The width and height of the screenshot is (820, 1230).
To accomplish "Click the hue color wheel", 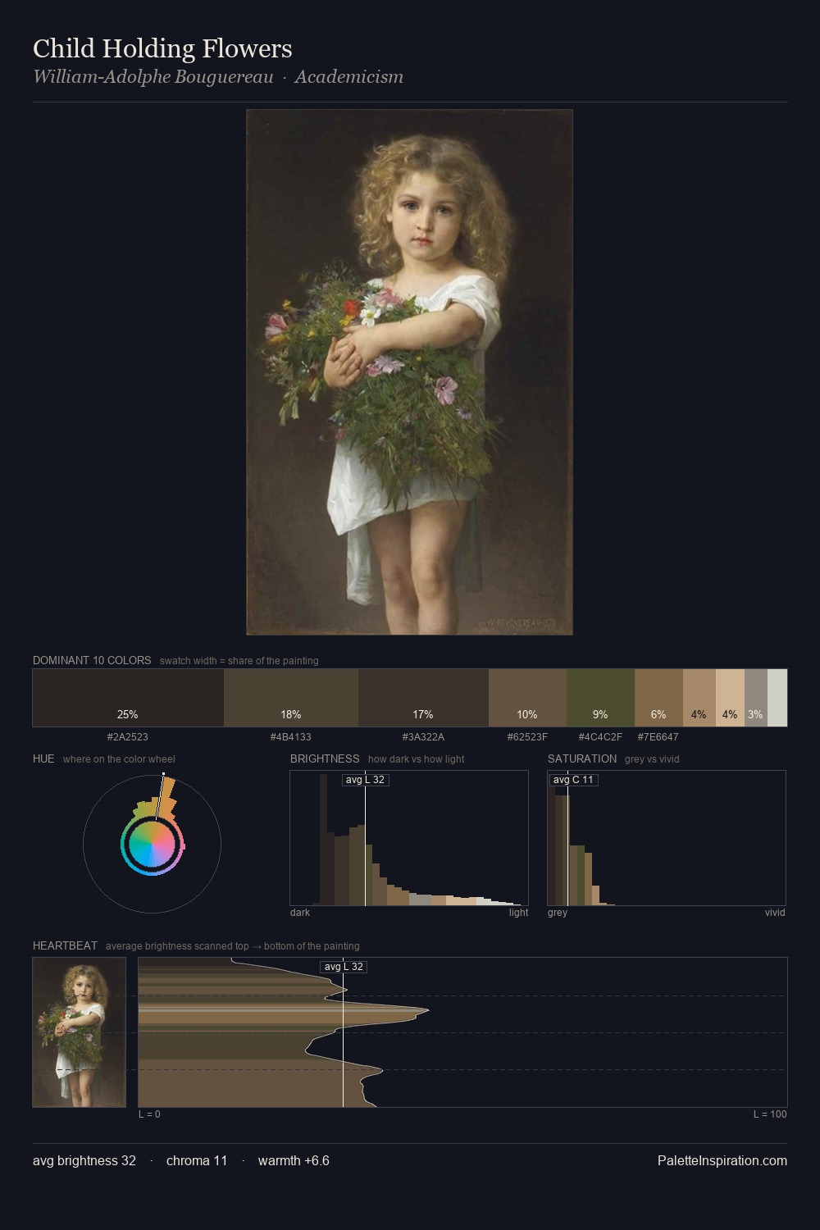I will coord(152,844).
